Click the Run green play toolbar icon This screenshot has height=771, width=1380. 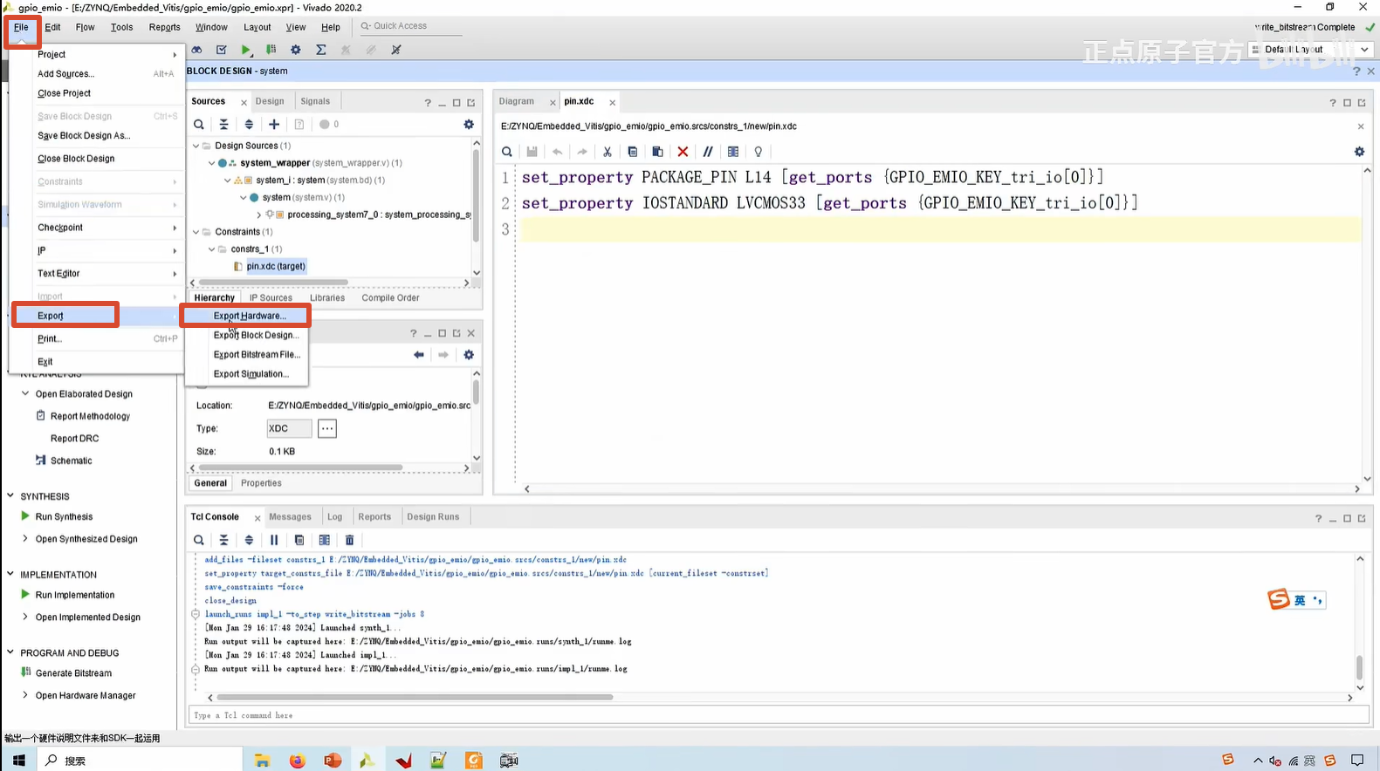click(x=246, y=50)
